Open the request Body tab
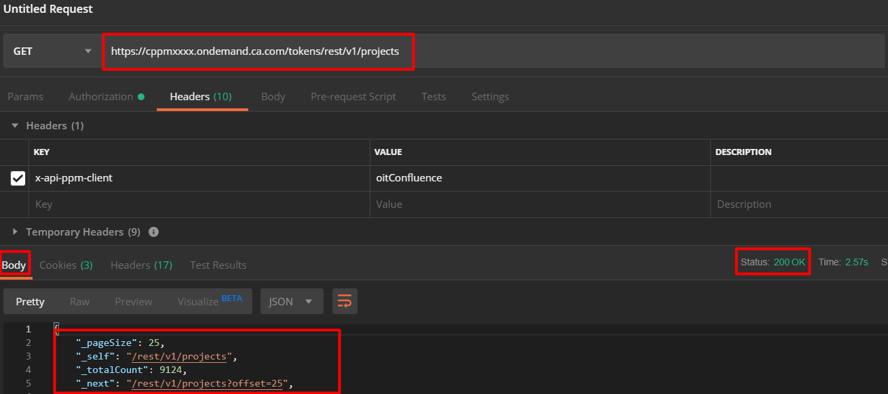The image size is (888, 394). pyautogui.click(x=273, y=97)
